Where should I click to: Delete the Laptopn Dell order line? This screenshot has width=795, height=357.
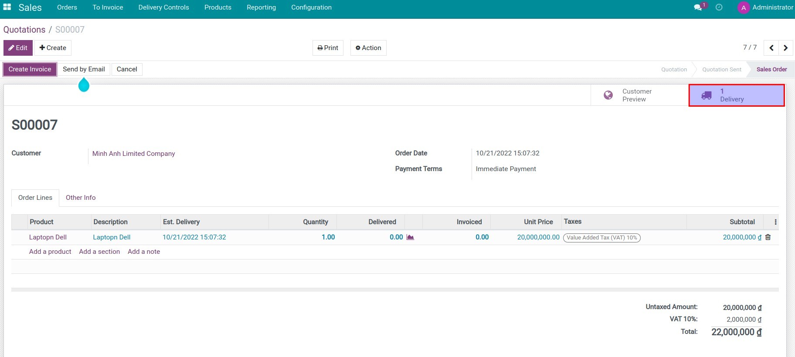(x=768, y=237)
